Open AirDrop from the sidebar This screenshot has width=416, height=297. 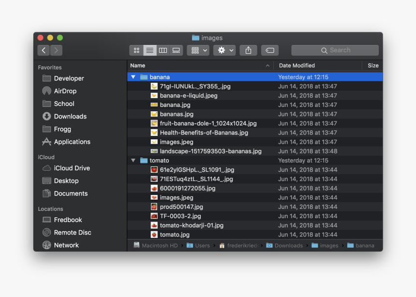(65, 91)
